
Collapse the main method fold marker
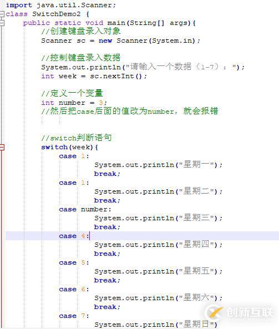click(x=2, y=23)
